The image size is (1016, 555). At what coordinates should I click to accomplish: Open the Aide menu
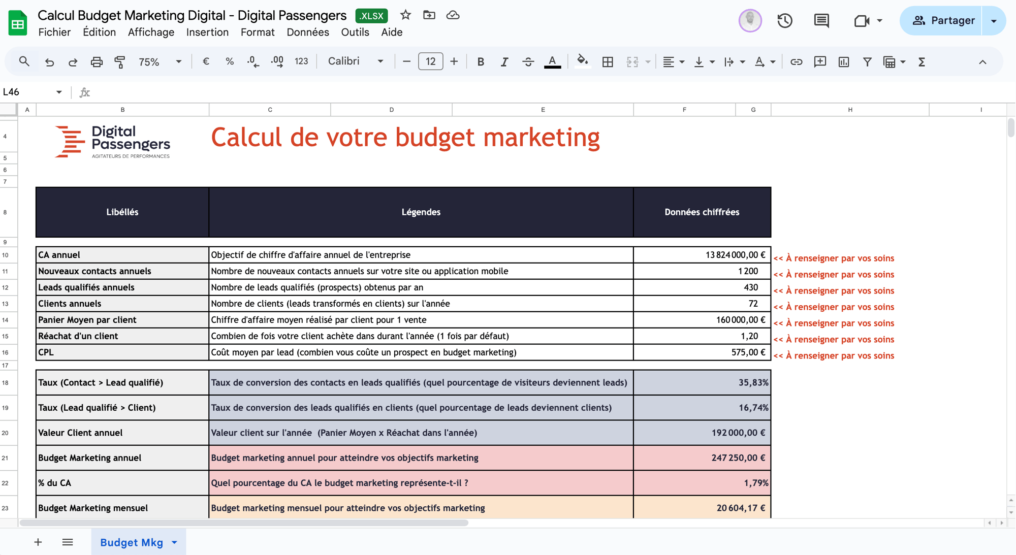click(392, 32)
